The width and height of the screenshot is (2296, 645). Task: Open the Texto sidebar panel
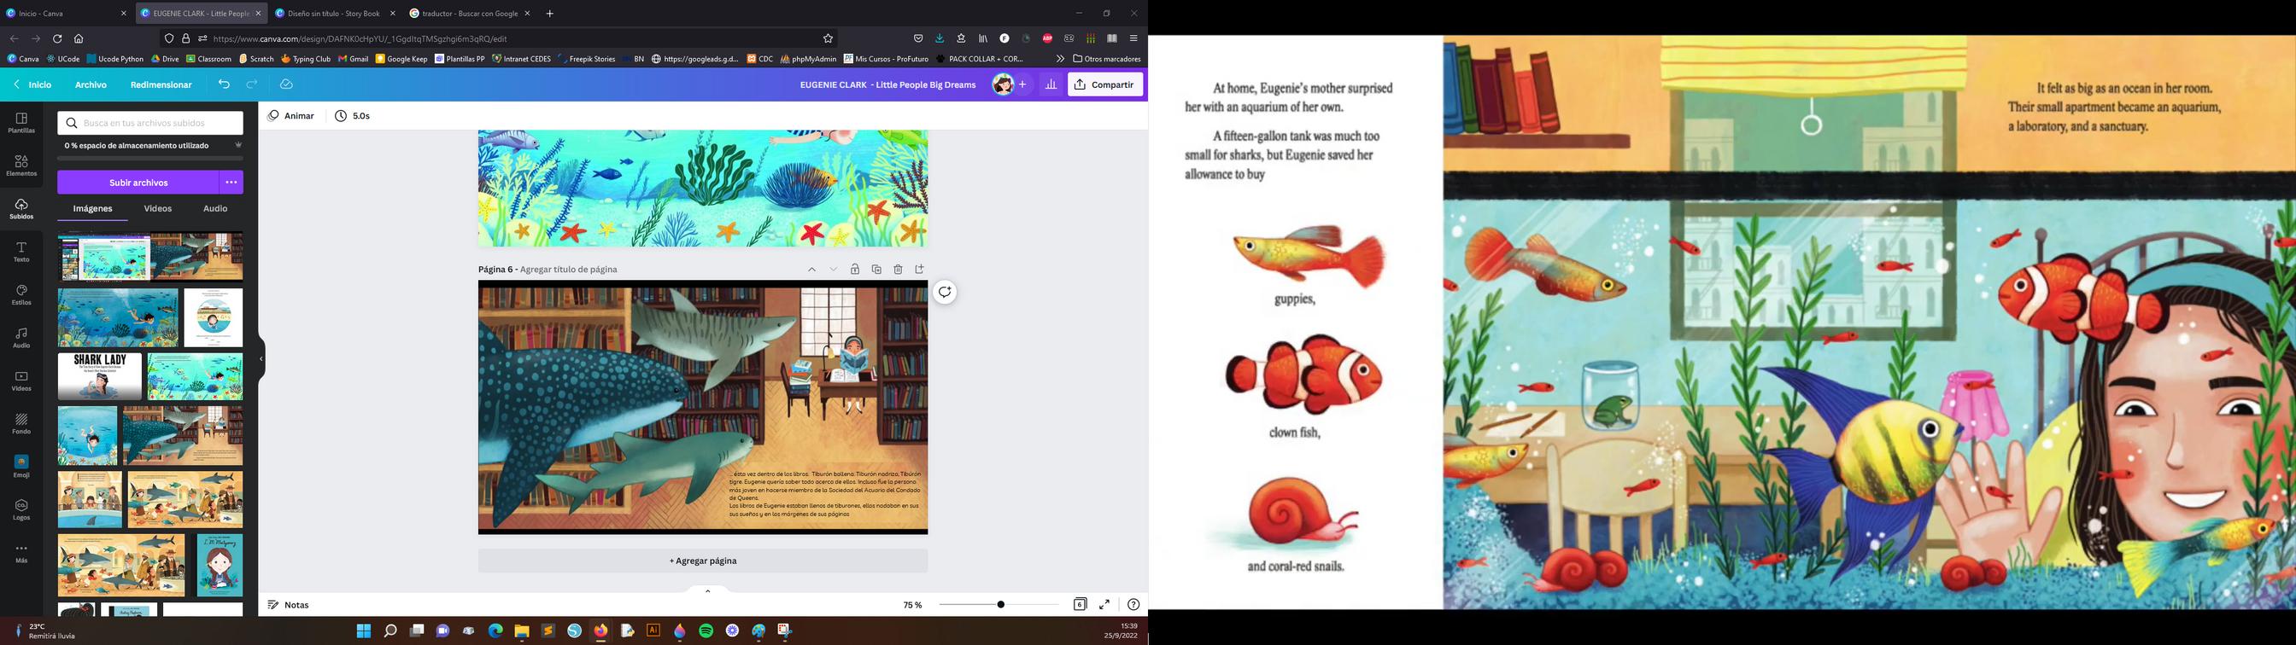[21, 253]
